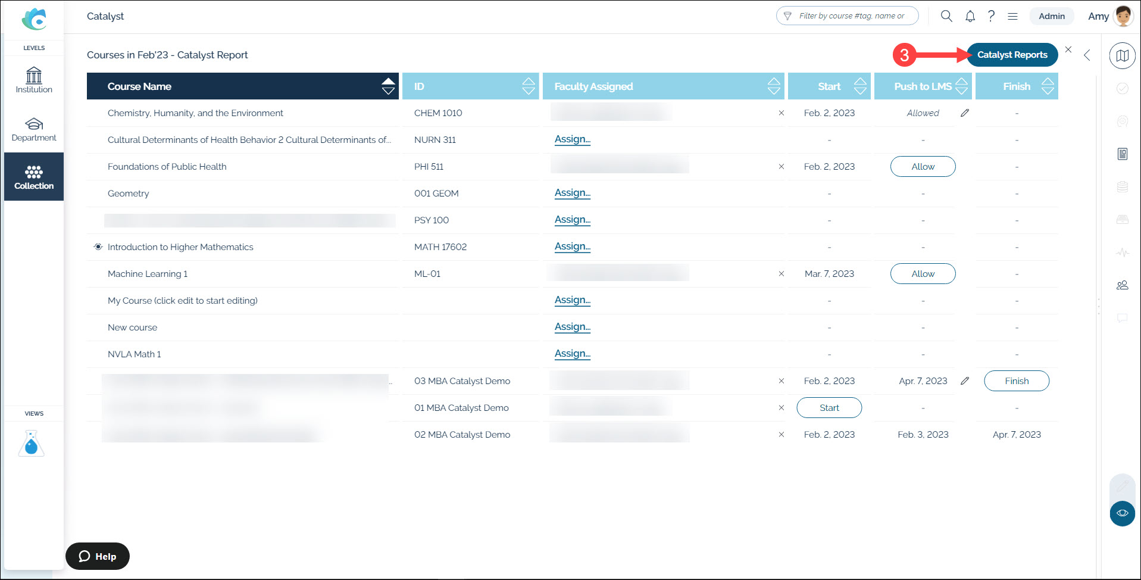Click the question mark help icon
Image resolution: width=1141 pixels, height=580 pixels.
click(x=991, y=16)
